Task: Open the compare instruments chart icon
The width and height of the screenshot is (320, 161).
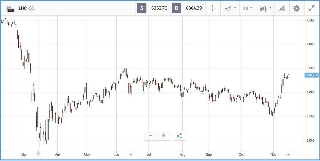Action: click(x=227, y=8)
